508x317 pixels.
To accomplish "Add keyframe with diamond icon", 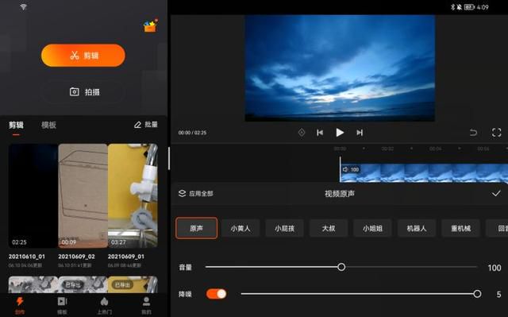I will 302,133.
